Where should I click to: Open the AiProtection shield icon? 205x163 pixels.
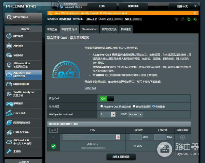(x=9, y=65)
